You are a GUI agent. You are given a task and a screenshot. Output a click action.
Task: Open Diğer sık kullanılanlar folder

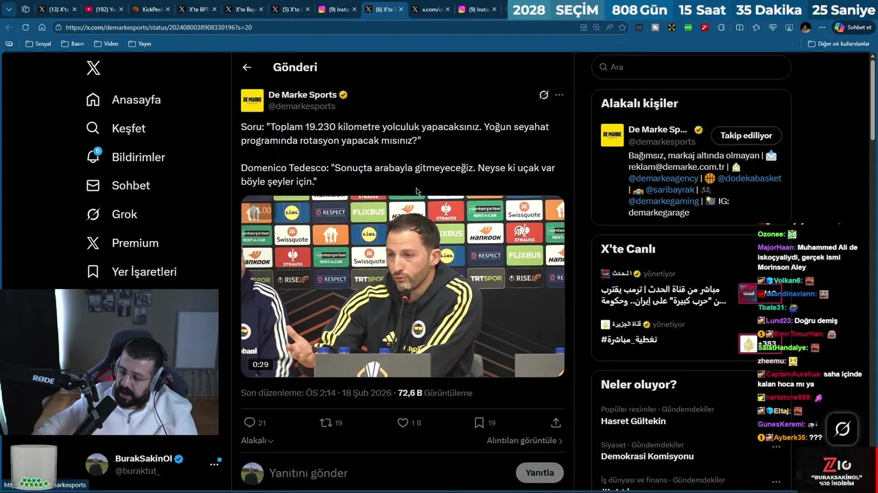pos(838,44)
